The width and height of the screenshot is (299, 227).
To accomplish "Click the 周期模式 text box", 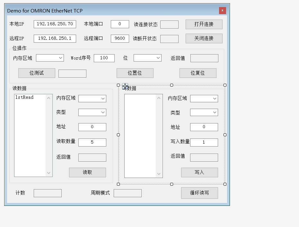I will [128, 193].
